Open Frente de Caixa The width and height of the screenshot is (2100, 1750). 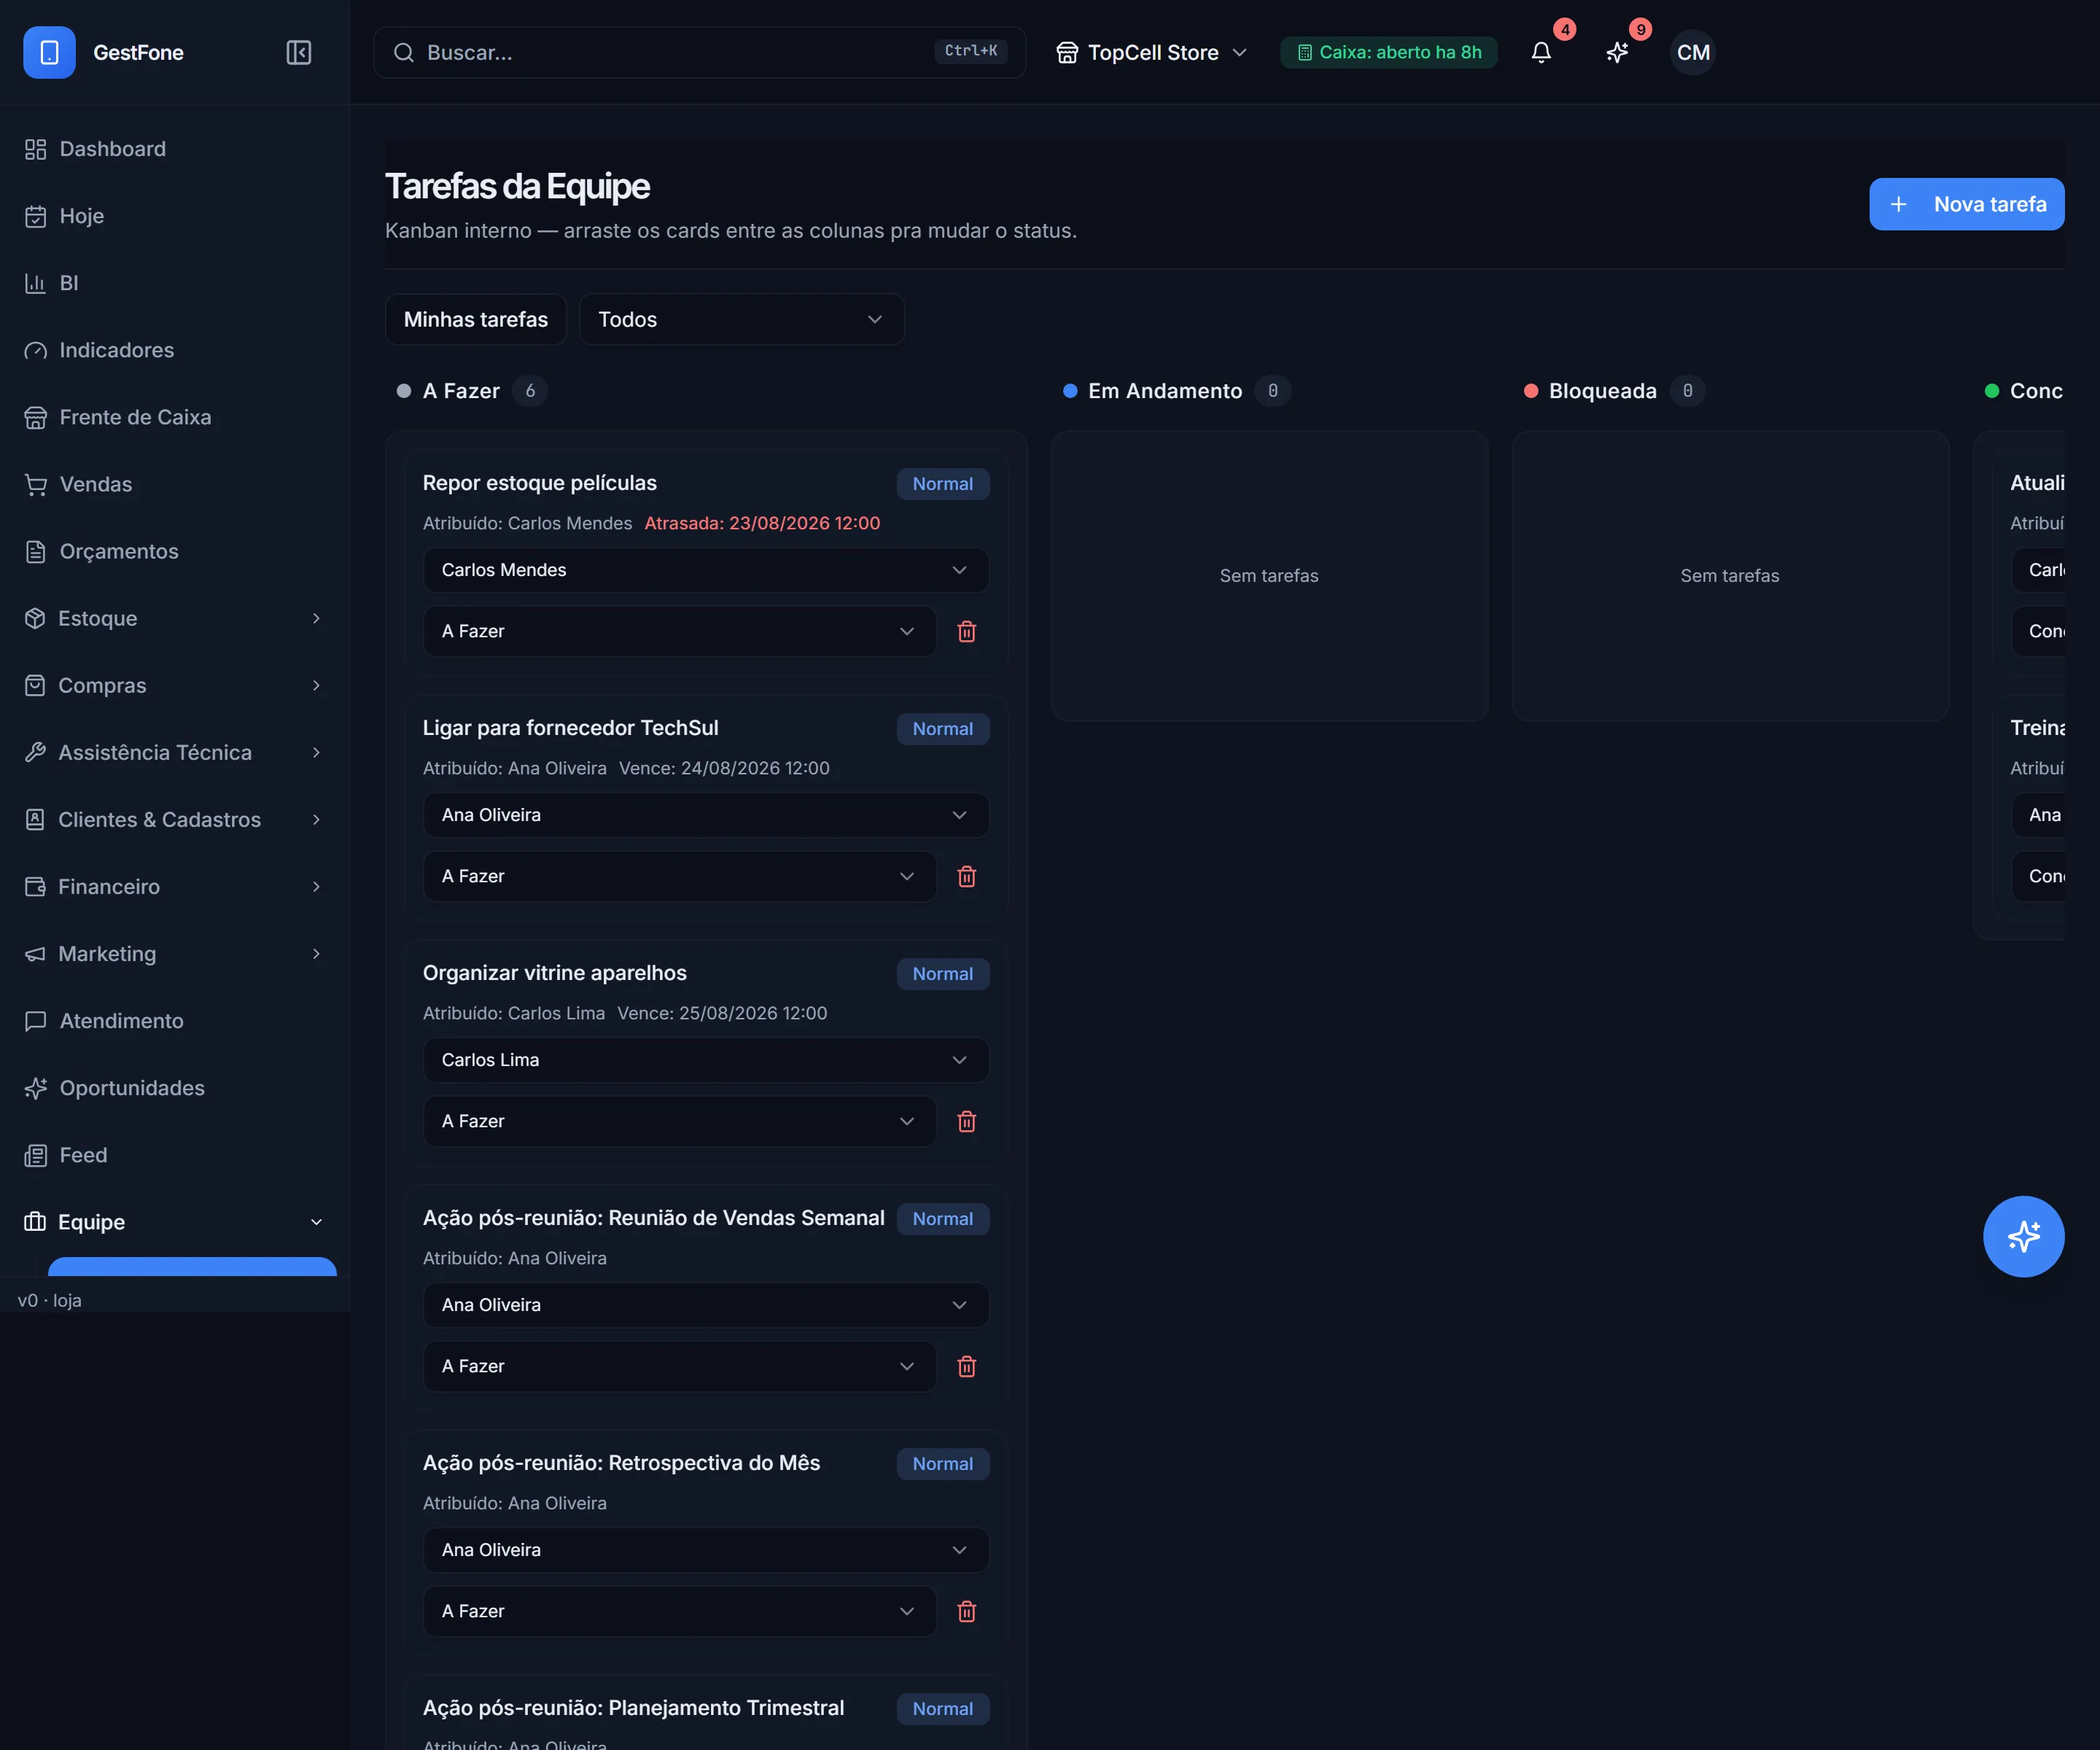(x=175, y=417)
